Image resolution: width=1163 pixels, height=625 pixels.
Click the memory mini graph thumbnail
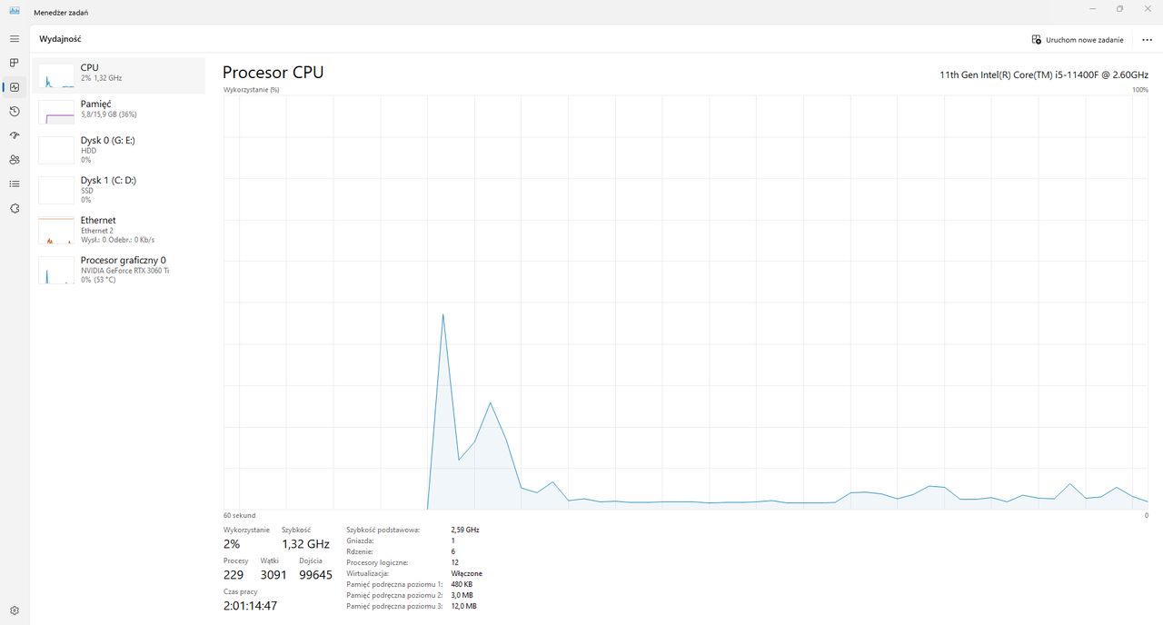[56, 113]
